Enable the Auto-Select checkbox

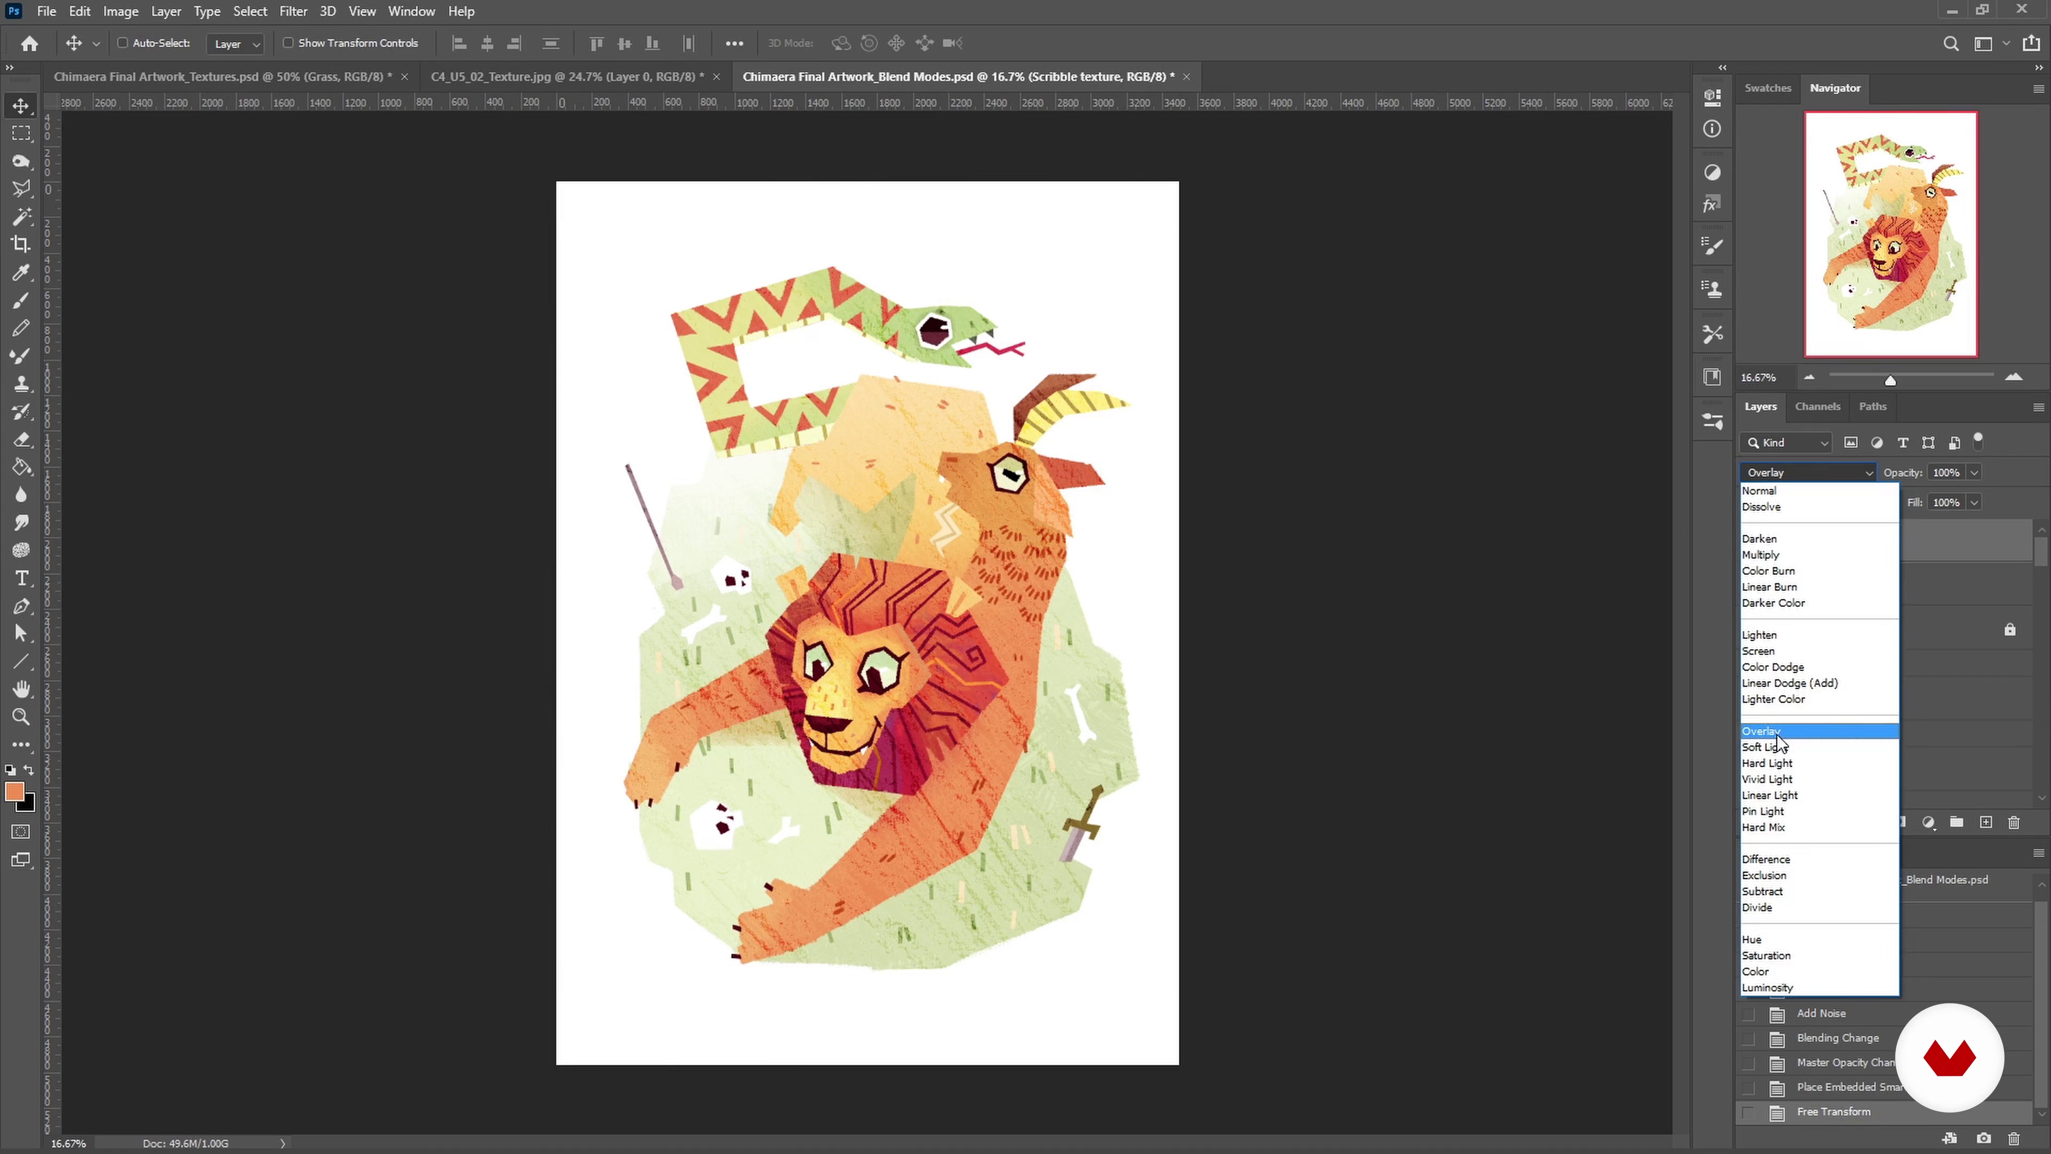click(x=123, y=43)
